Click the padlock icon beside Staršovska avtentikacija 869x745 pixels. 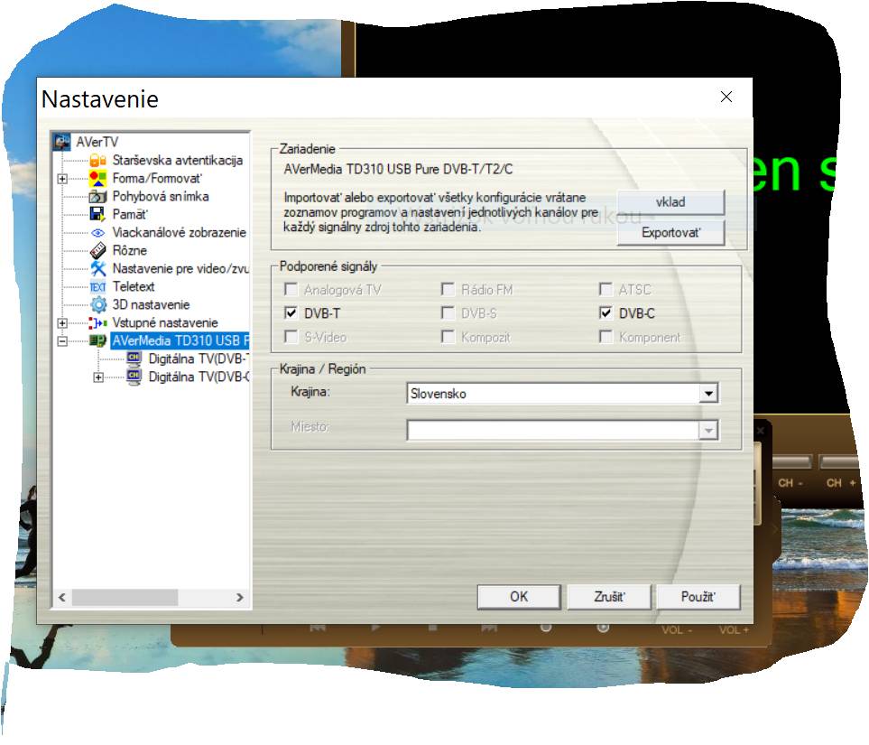pos(98,161)
